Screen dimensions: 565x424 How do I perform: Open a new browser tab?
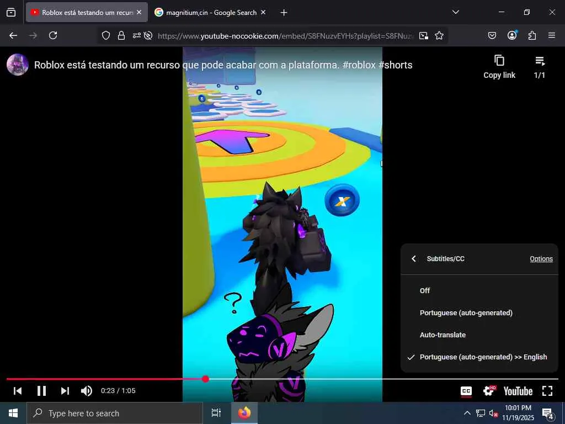pos(284,13)
